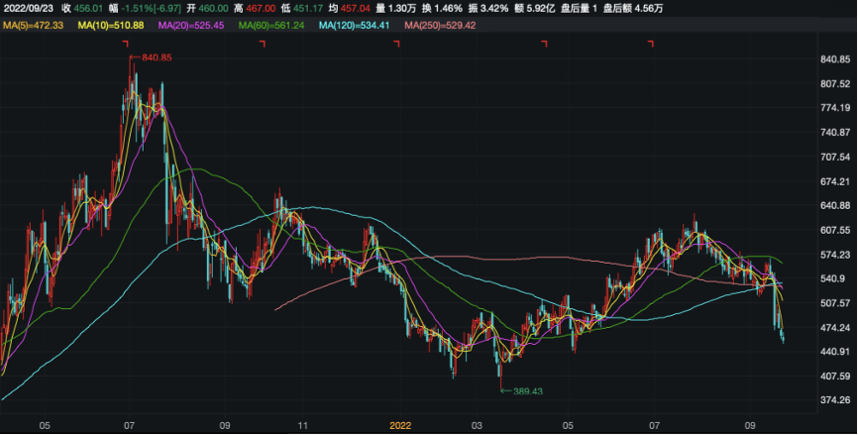Click the date 2022/09/23 in header

point(29,8)
